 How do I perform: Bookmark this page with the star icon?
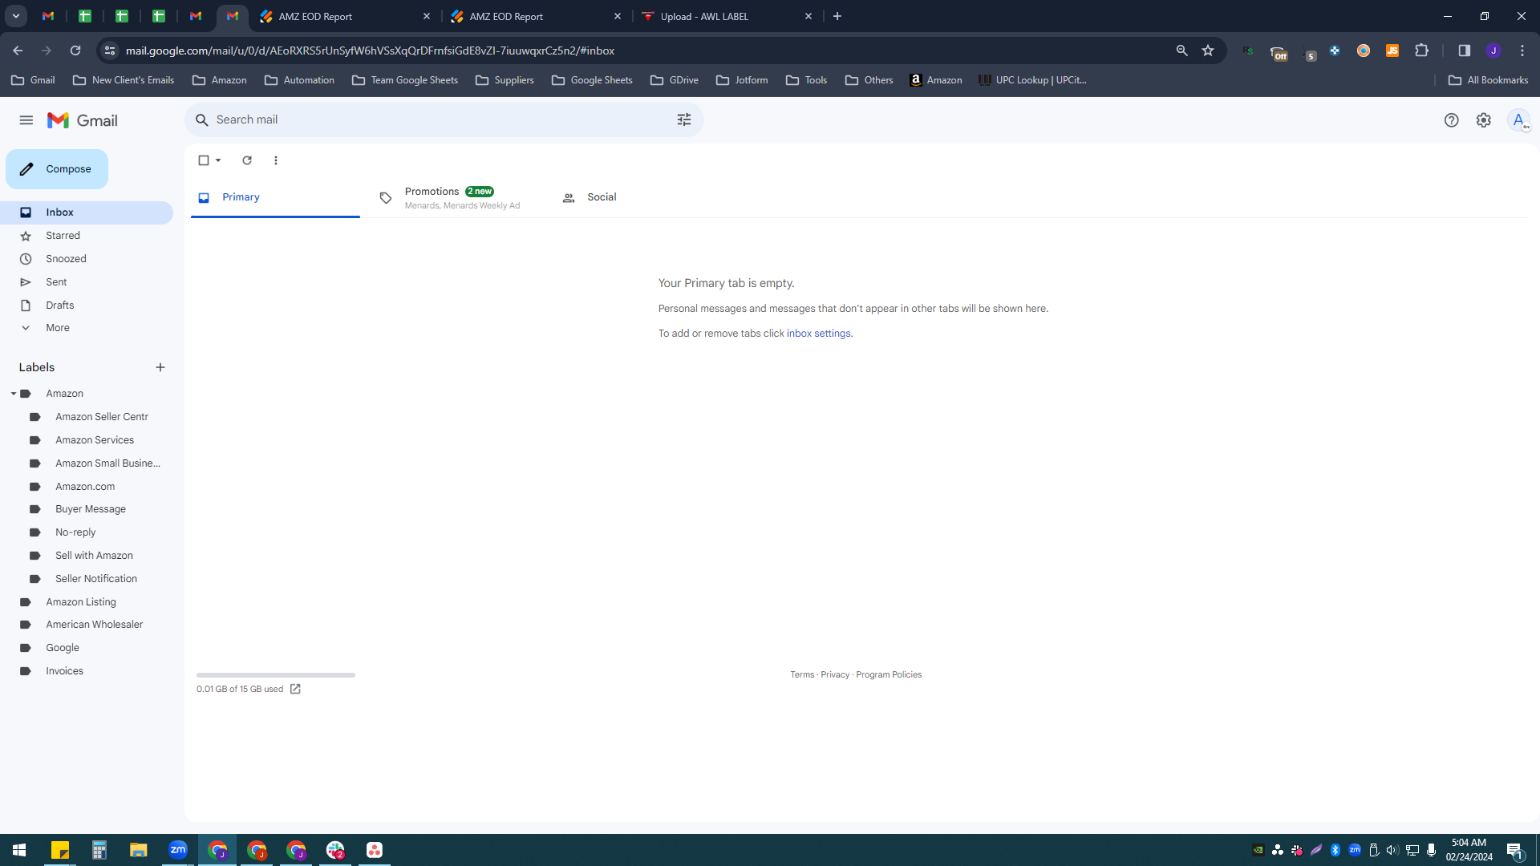pyautogui.click(x=1208, y=51)
